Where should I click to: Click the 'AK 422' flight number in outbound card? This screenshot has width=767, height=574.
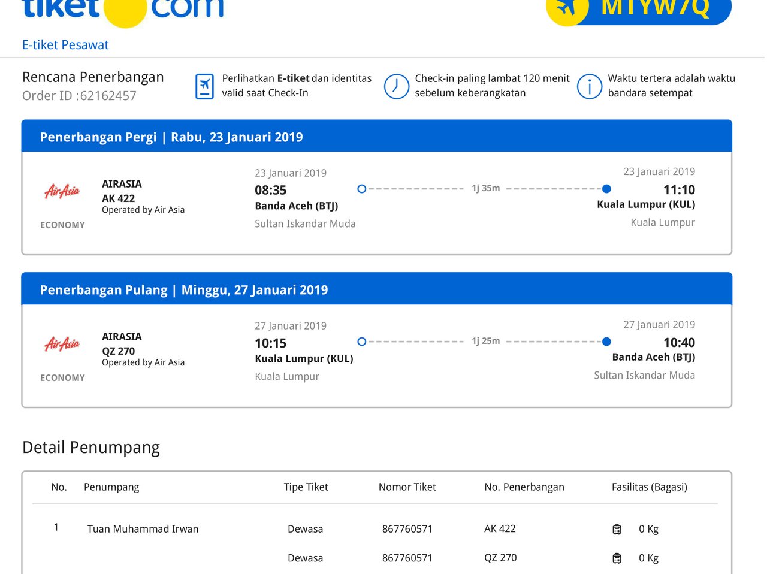pyautogui.click(x=118, y=198)
